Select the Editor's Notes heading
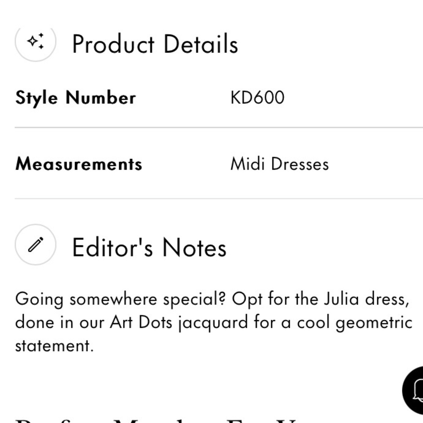Image resolution: width=423 pixels, height=423 pixels. pyautogui.click(x=149, y=247)
